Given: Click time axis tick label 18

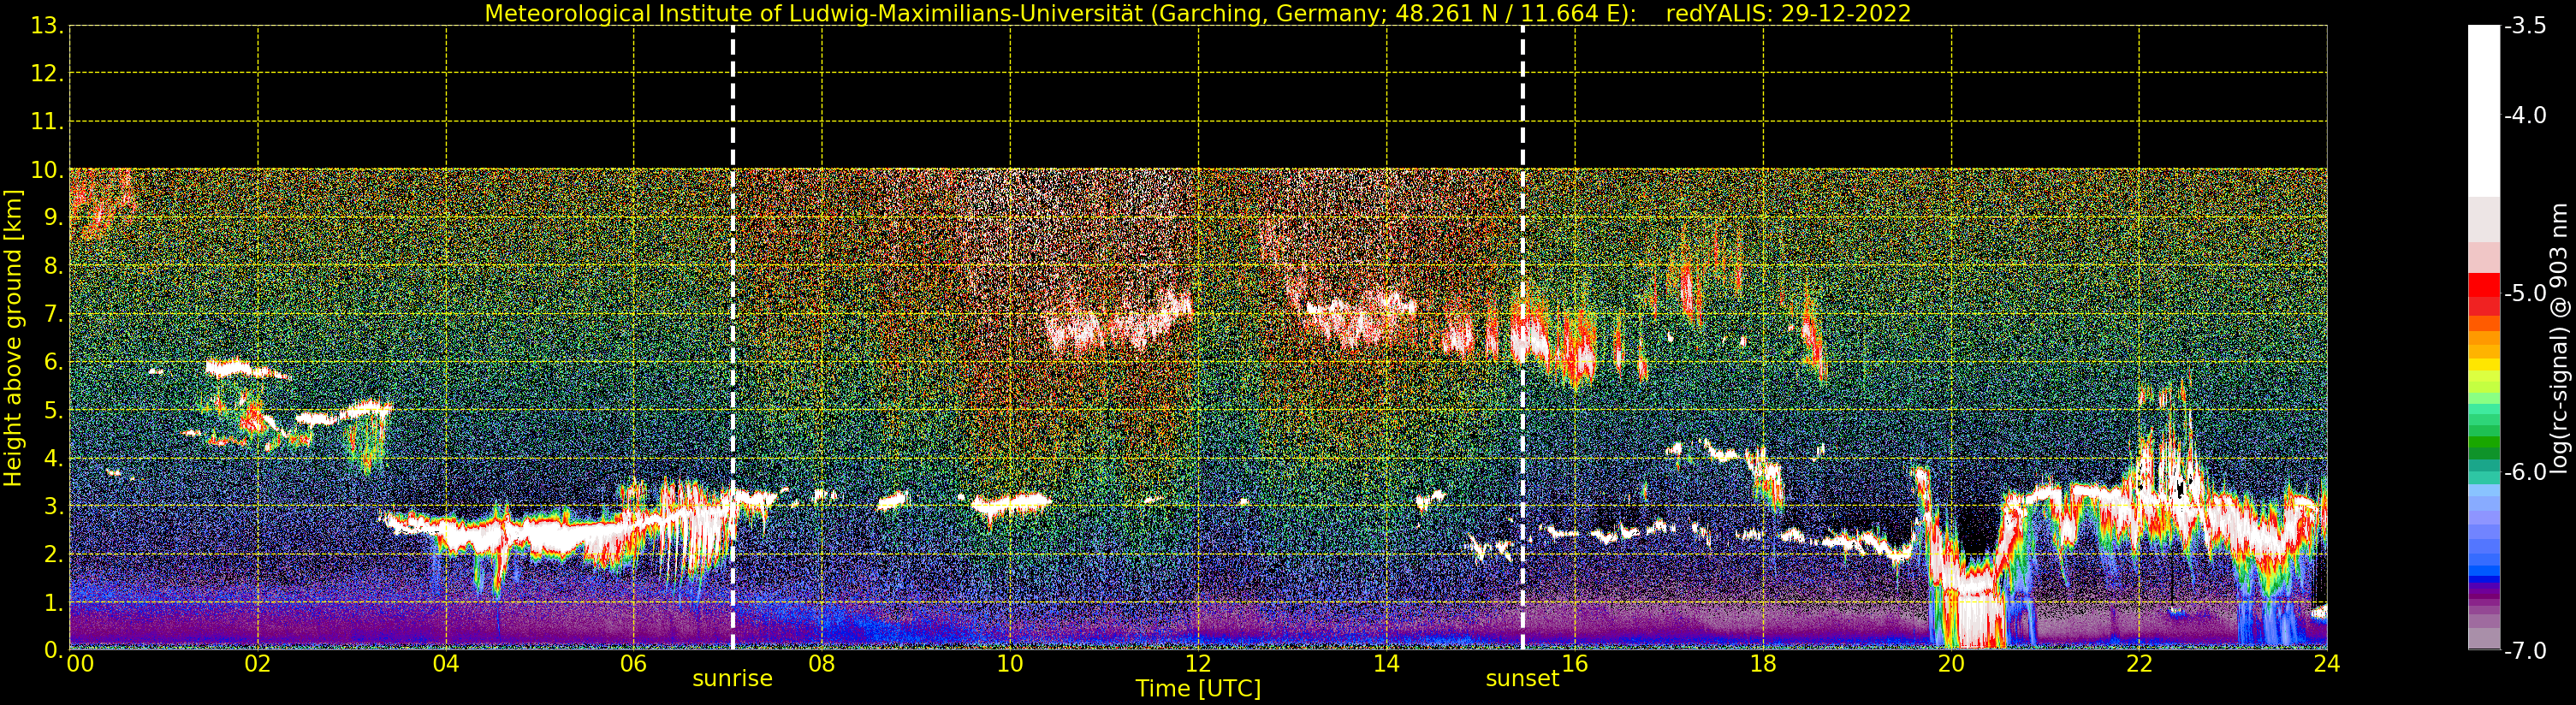Looking at the screenshot, I should click(x=1763, y=664).
